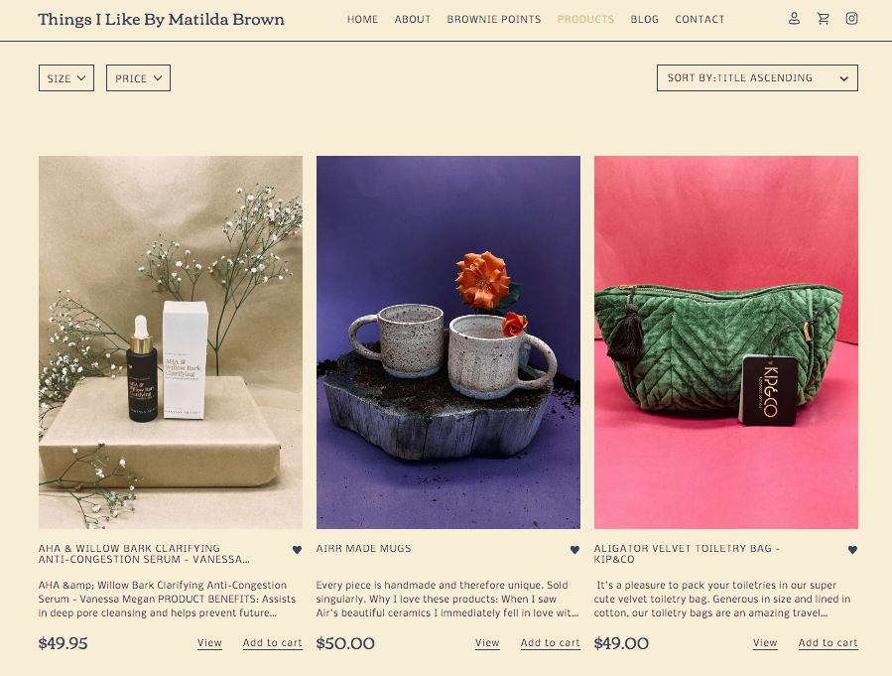The image size is (892, 676).
Task: Open the ceramic mugs product photo
Action: 448,342
